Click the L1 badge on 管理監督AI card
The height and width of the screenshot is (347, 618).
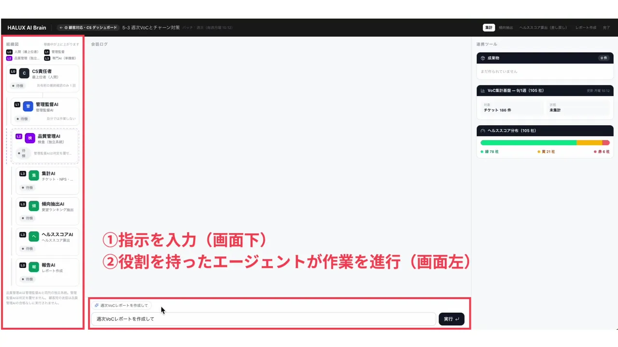click(x=17, y=104)
